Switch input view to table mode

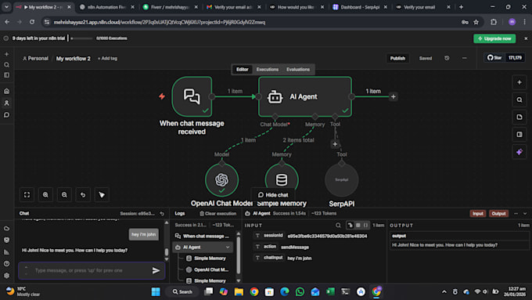pyautogui.click(x=358, y=225)
